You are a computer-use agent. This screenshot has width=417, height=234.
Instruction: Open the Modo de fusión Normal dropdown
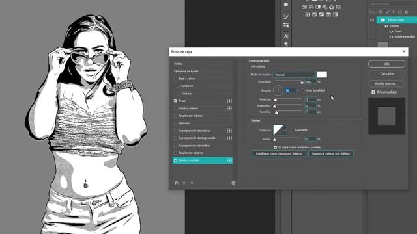[294, 75]
